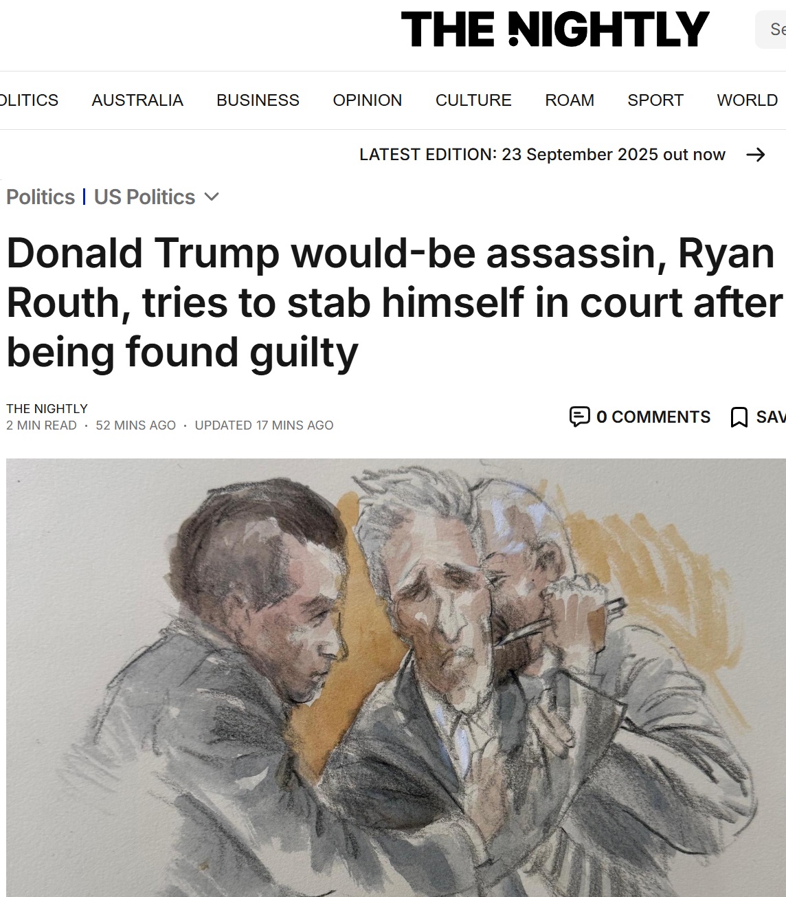Open the World navigation item
This screenshot has width=786, height=897.
[x=748, y=100]
